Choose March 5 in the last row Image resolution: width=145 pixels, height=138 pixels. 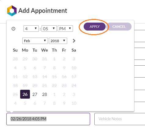pos(25,103)
